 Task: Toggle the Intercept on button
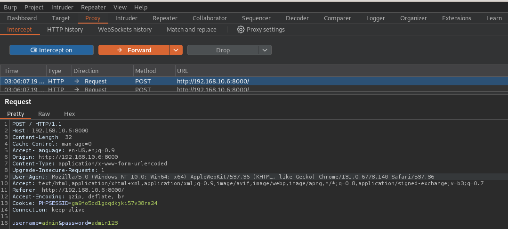coord(51,50)
